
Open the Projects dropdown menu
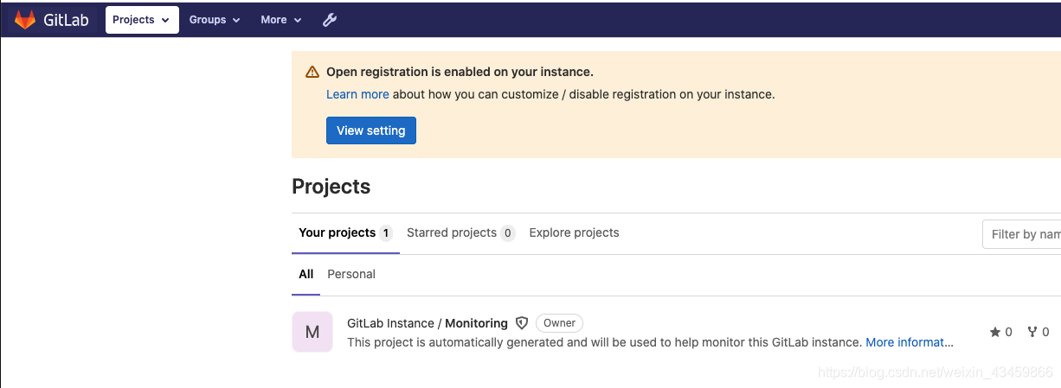(142, 20)
